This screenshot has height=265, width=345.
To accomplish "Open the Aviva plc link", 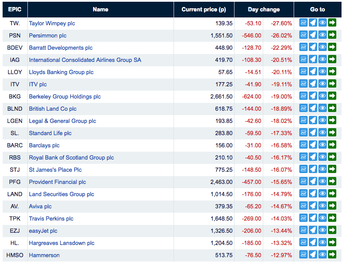I will [x=40, y=206].
